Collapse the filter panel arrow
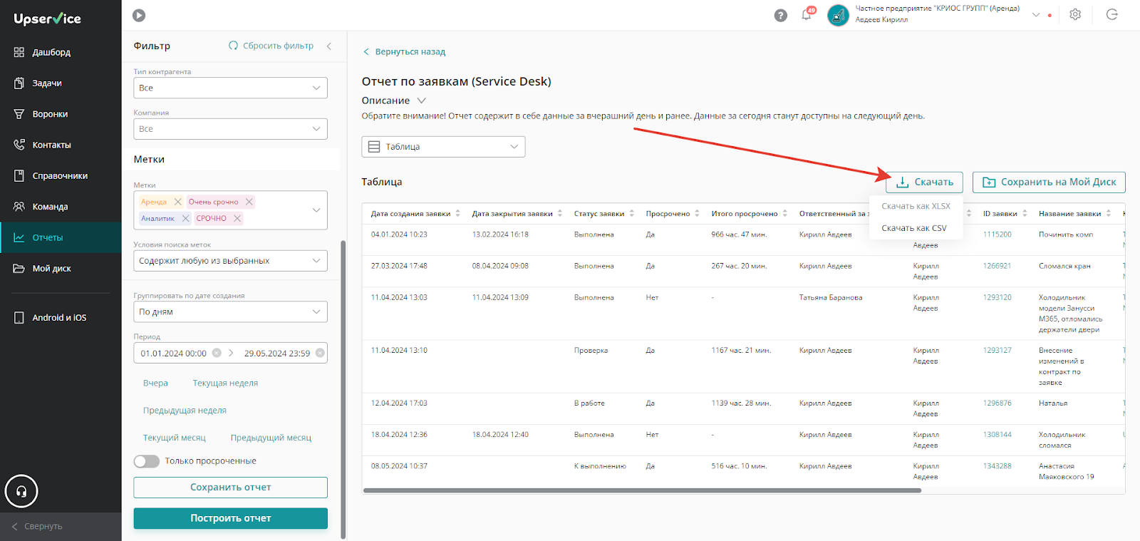 329,46
